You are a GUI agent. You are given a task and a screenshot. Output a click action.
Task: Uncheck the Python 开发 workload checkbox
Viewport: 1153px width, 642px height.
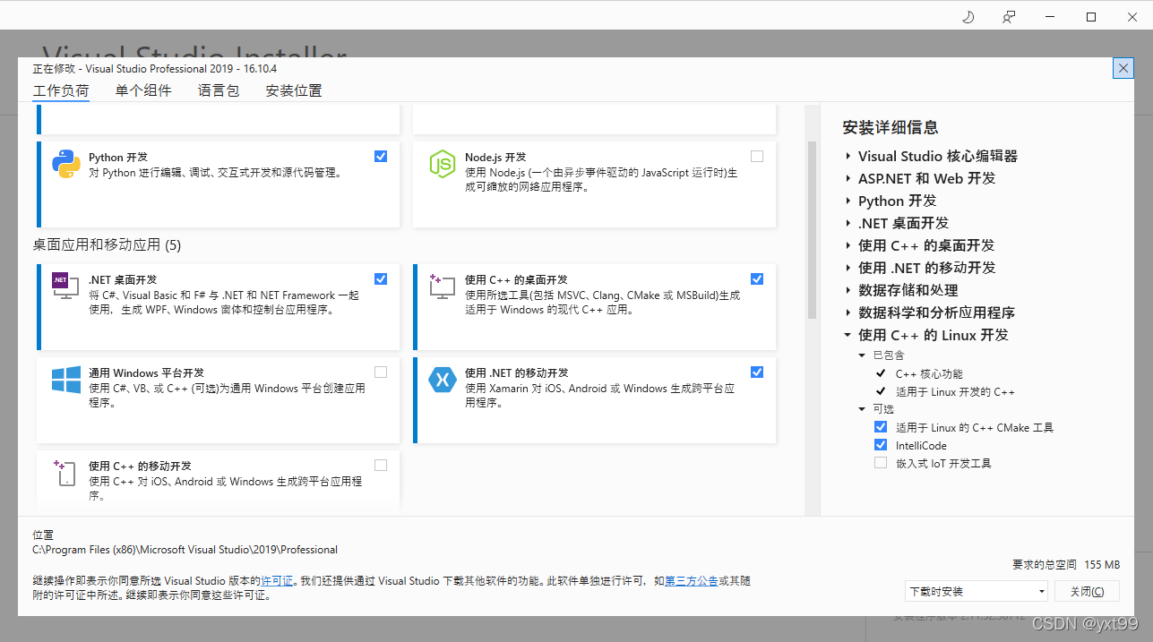pos(381,156)
